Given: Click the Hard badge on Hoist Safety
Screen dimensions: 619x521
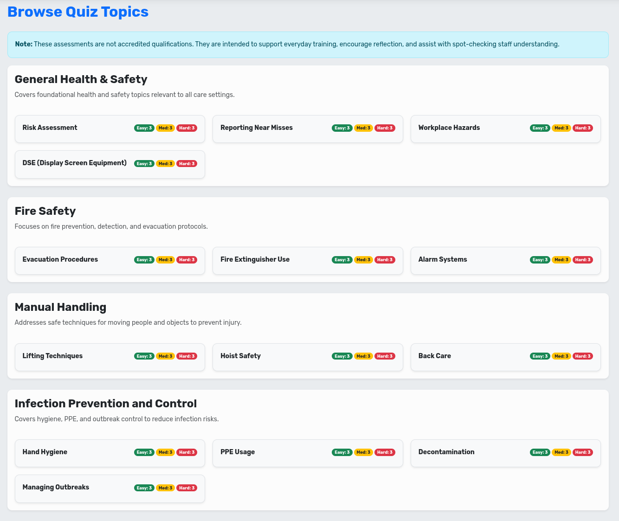Looking at the screenshot, I should pos(385,356).
